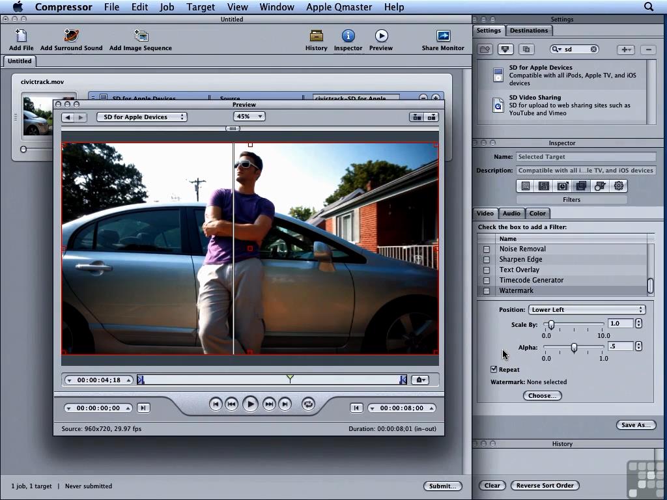Adjust the Alpha slider handle
This screenshot has height=500, width=667.
pos(574,348)
